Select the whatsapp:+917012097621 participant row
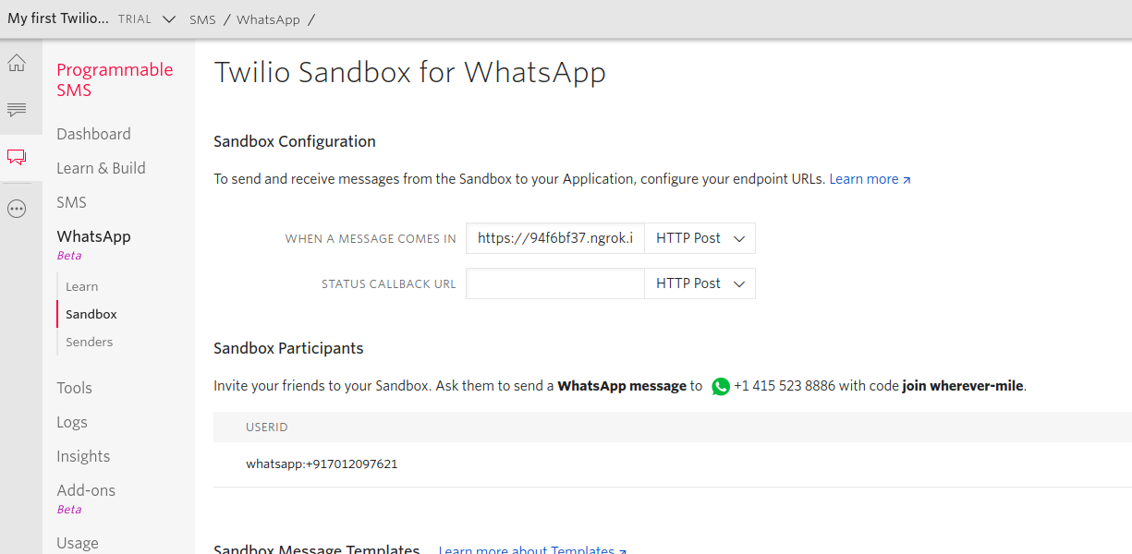The height and width of the screenshot is (554, 1132). [x=322, y=464]
